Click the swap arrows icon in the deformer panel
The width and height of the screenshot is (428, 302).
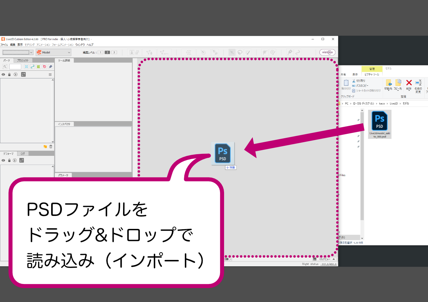pyautogui.click(x=22, y=161)
